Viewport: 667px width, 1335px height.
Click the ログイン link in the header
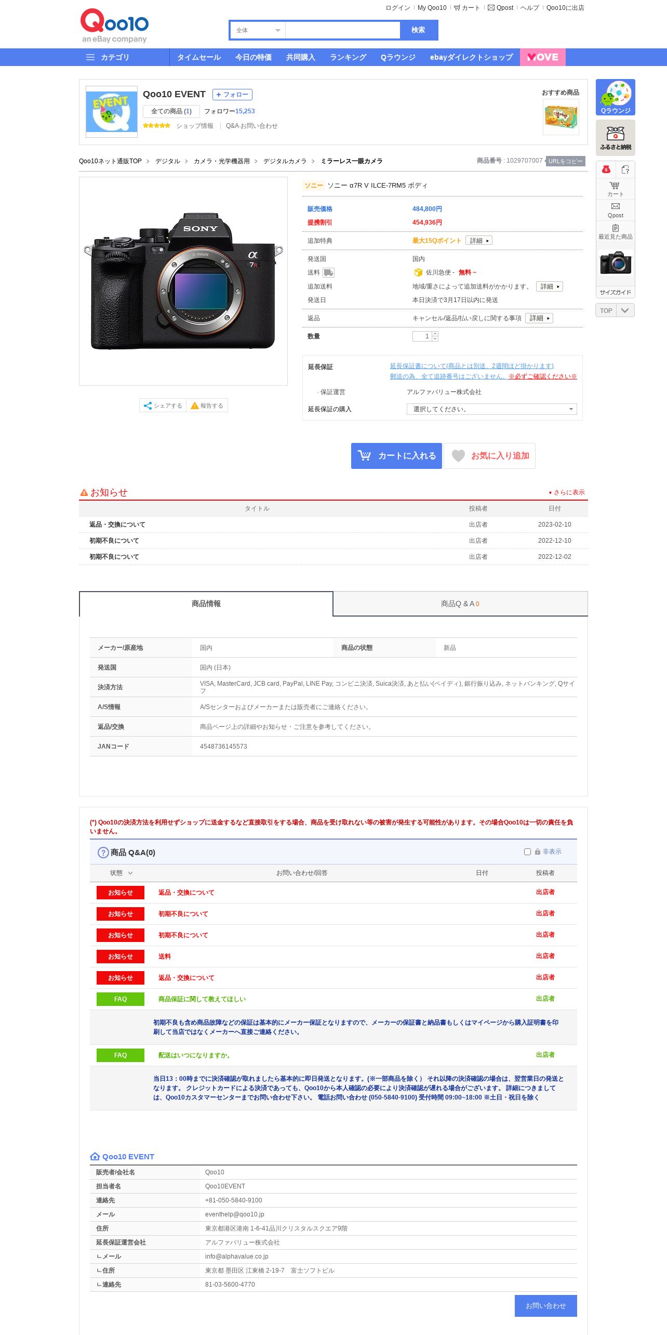[398, 8]
